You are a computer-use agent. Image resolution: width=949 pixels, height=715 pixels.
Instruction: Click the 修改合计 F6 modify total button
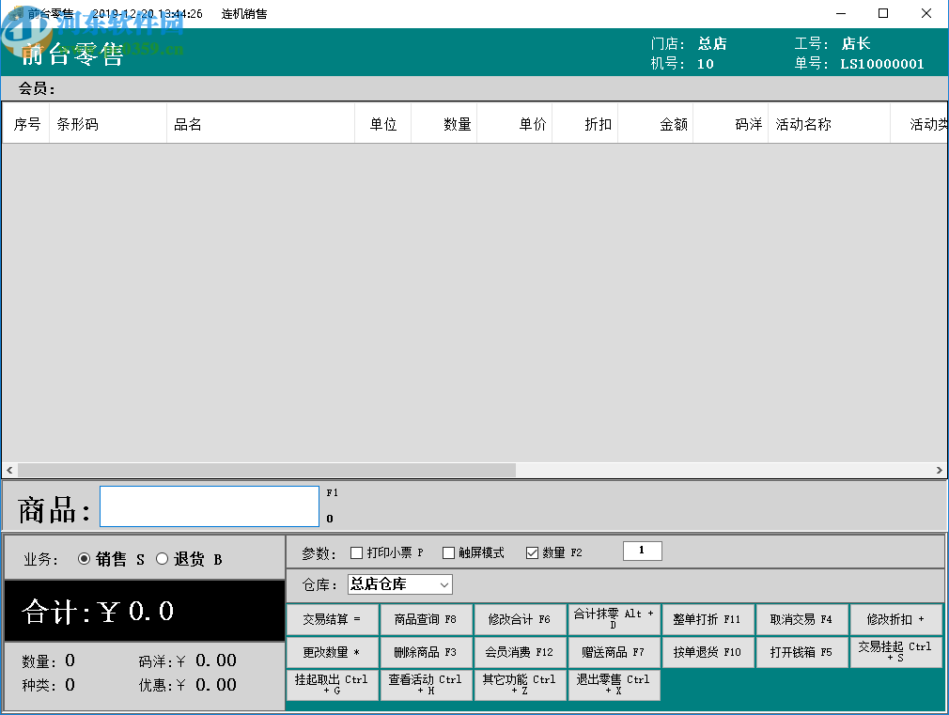tap(520, 619)
